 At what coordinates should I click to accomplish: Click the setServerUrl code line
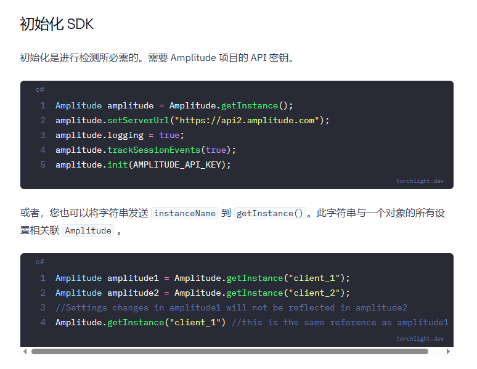point(192,121)
